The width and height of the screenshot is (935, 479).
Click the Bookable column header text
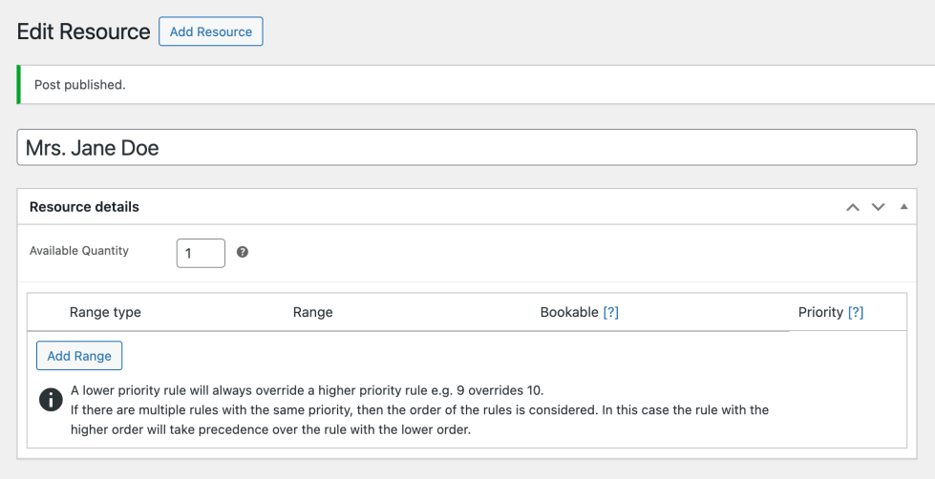pyautogui.click(x=568, y=312)
